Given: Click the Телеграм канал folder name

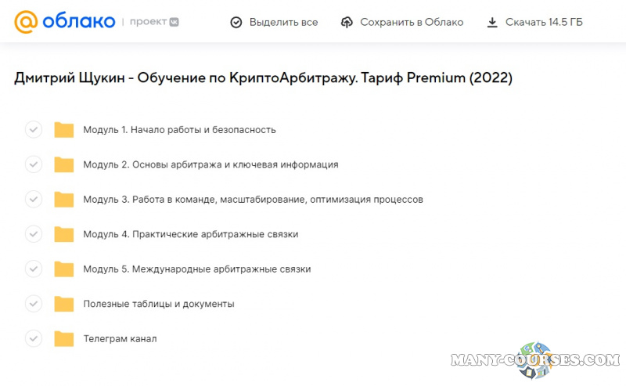Looking at the screenshot, I should [120, 339].
